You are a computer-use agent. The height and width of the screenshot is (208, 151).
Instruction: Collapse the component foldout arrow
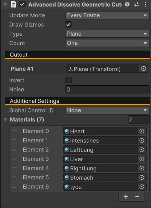pyautogui.click(x=6, y=4)
